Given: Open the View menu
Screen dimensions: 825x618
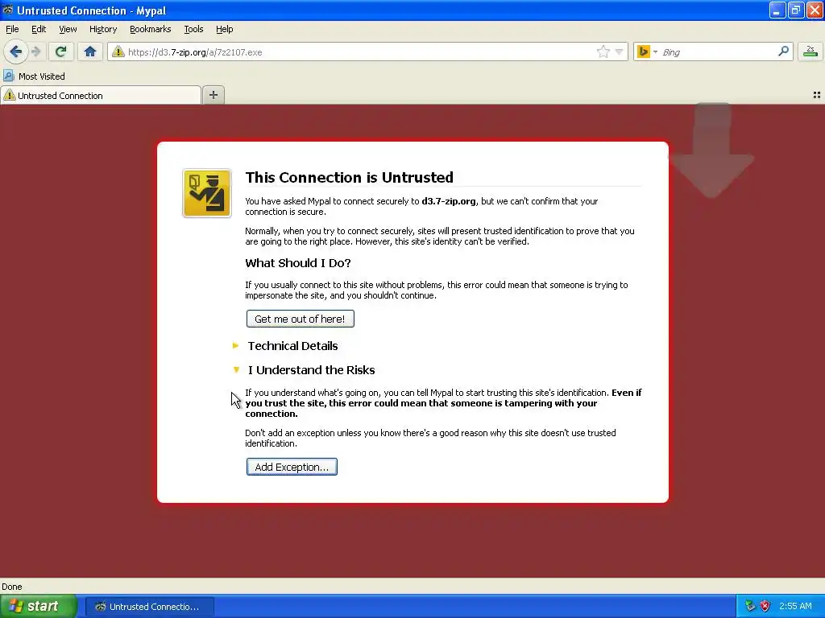Looking at the screenshot, I should (x=68, y=30).
